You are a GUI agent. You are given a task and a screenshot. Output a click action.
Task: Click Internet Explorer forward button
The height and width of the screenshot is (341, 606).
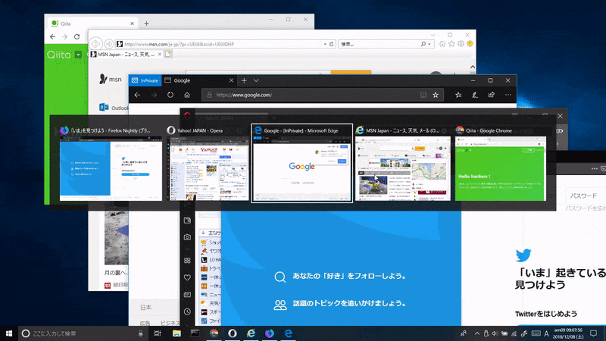coord(109,44)
